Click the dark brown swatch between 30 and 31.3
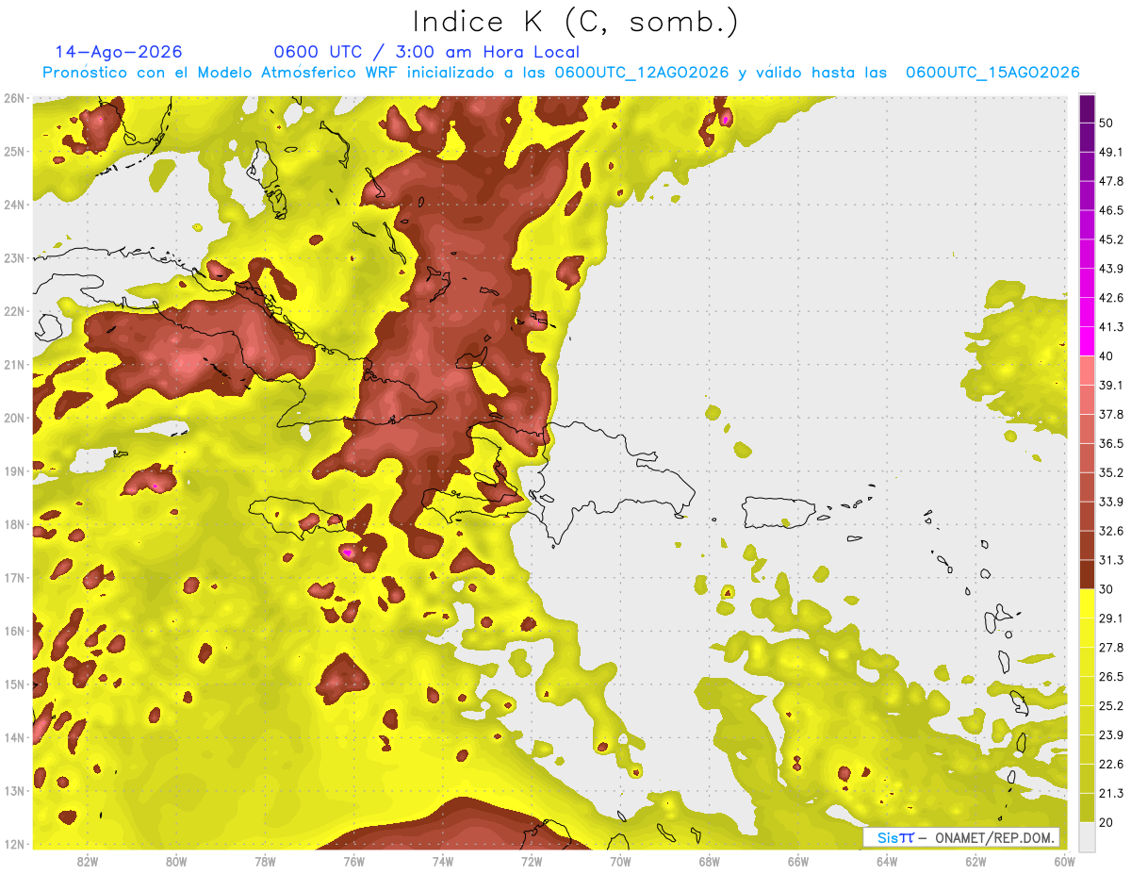Viewport: 1131px width, 874px height. (1087, 574)
